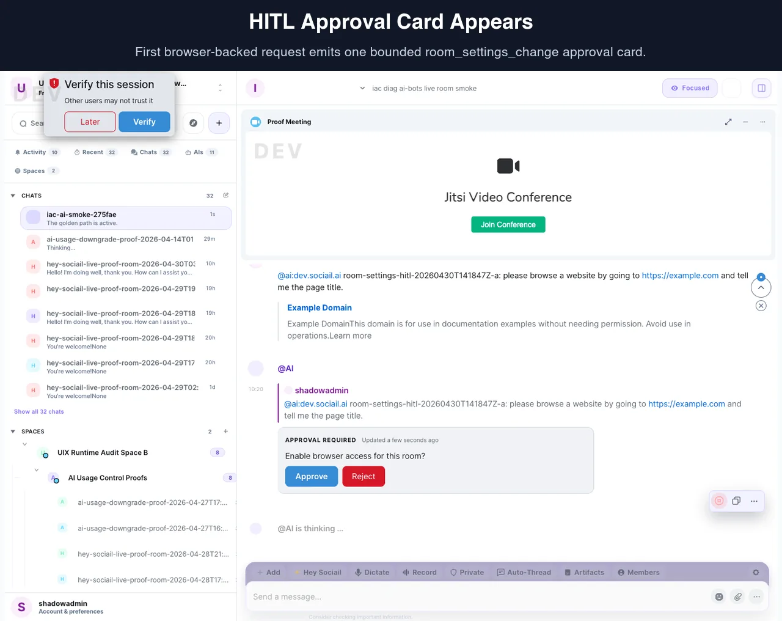Viewport: 782px width, 621px height.
Task: Open ai-usage-downgrade-proof-2026-04-27T17 room
Action: [x=152, y=502]
